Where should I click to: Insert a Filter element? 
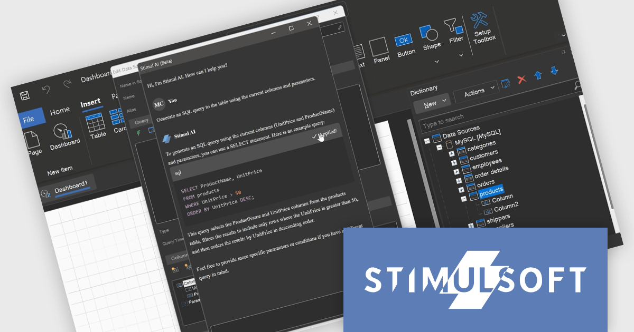454,31
